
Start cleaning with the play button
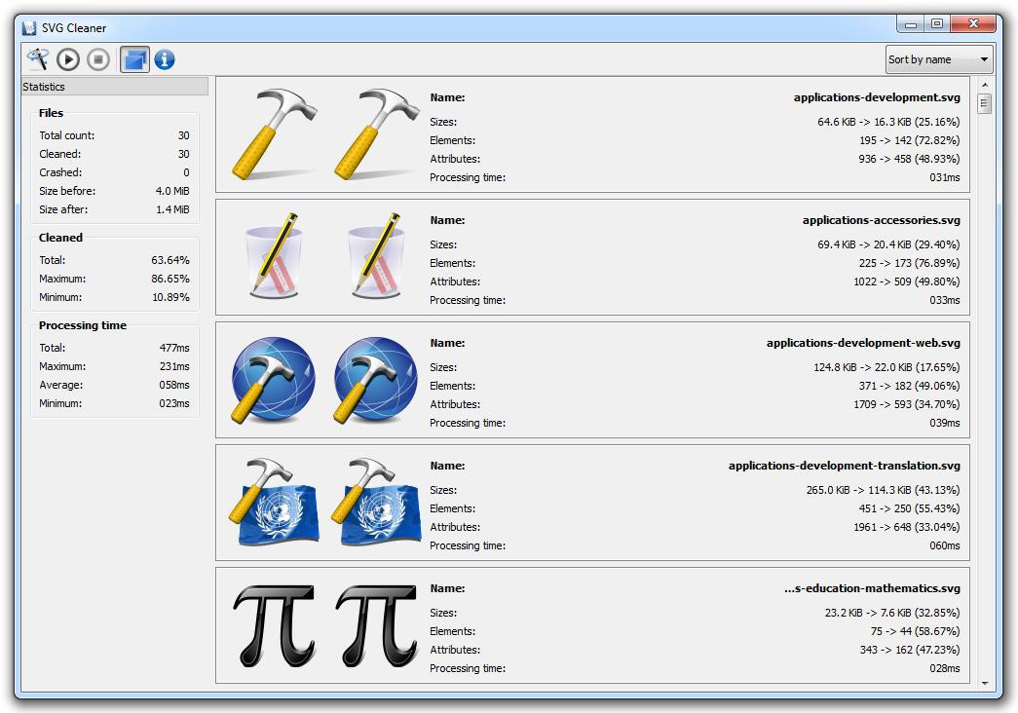[x=68, y=59]
